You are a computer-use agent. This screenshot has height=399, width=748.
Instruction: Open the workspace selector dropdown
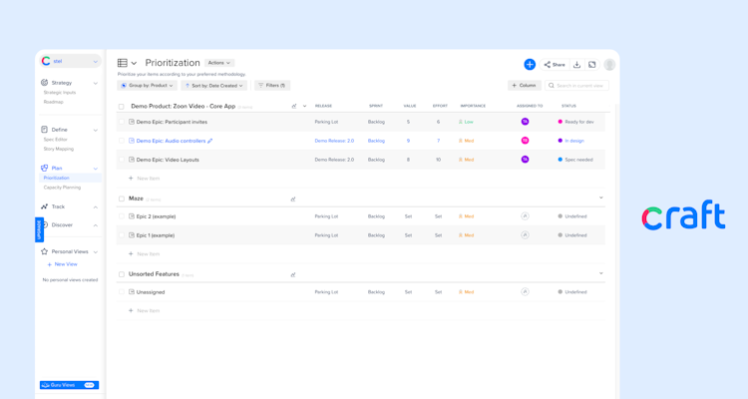[x=70, y=61]
